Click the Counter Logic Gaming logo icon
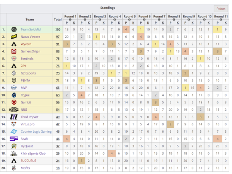 (x=14, y=132)
